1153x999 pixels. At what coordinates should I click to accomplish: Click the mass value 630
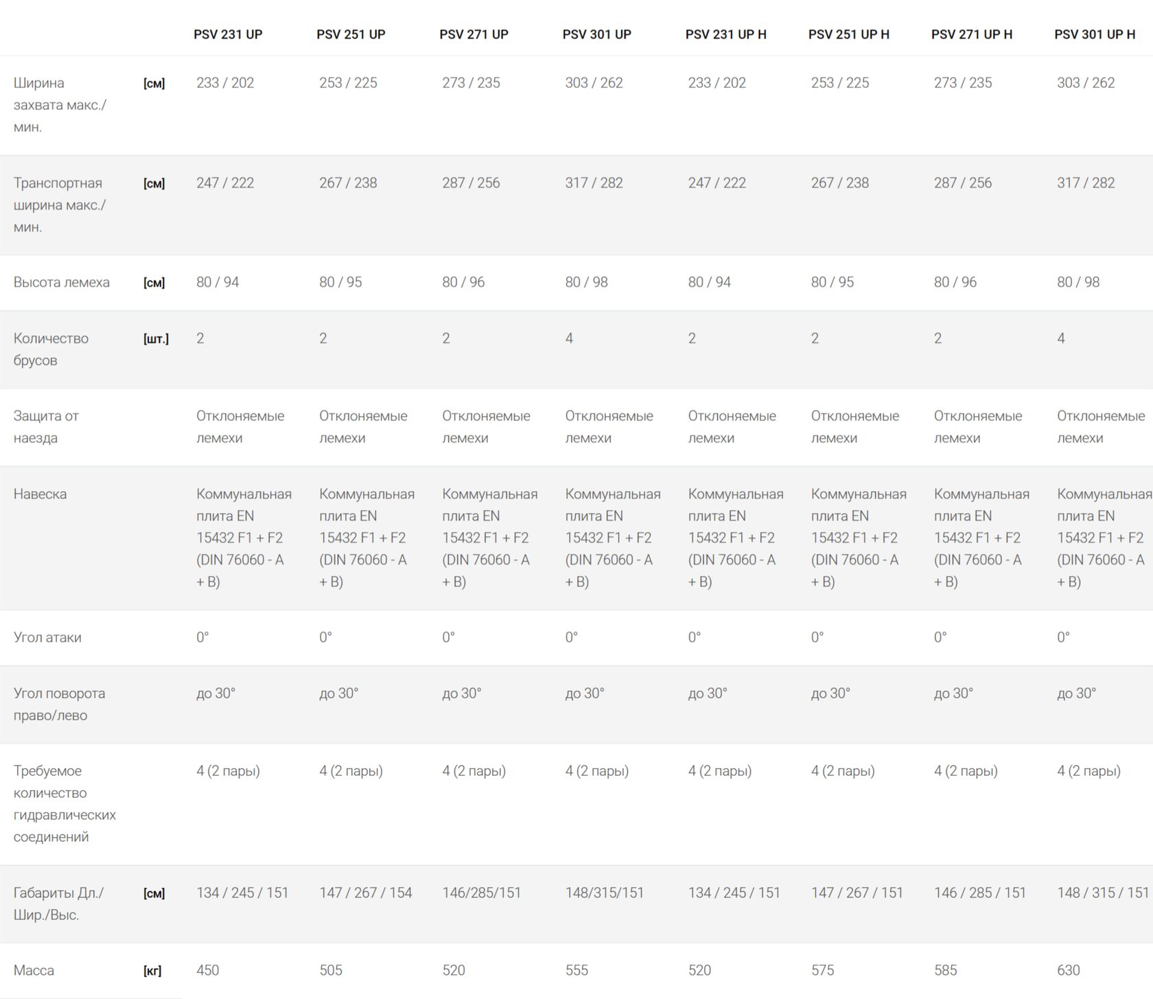(x=1068, y=970)
